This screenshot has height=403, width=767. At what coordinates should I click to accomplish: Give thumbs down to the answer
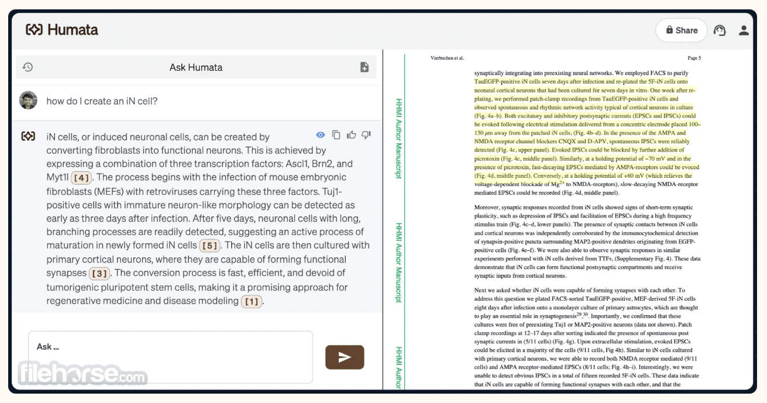click(x=366, y=135)
